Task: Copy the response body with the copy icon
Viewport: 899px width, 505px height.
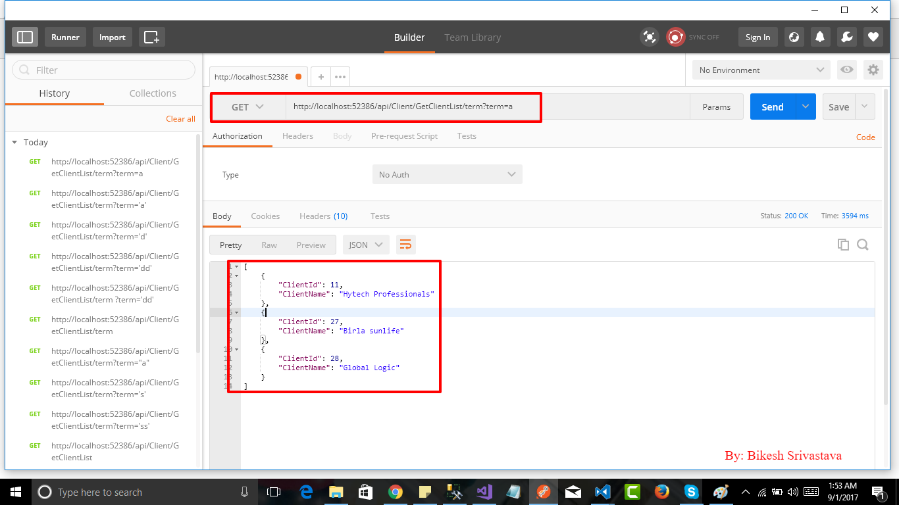Action: point(843,244)
